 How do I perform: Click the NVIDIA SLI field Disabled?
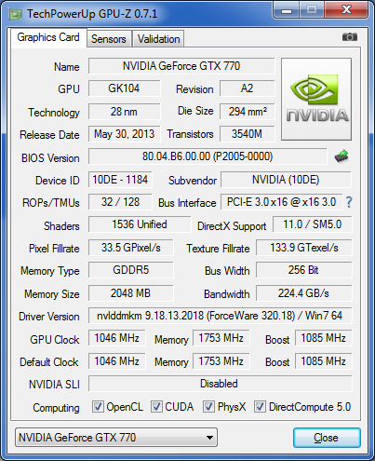tap(221, 384)
